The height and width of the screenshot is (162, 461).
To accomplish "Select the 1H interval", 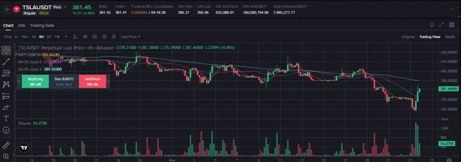I will coord(34,37).
